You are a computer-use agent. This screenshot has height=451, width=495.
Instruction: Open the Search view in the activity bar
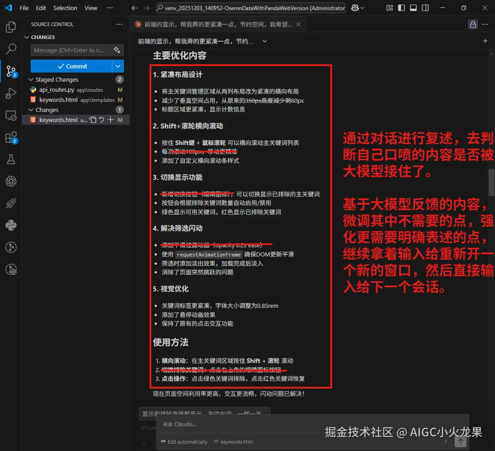[x=11, y=49]
